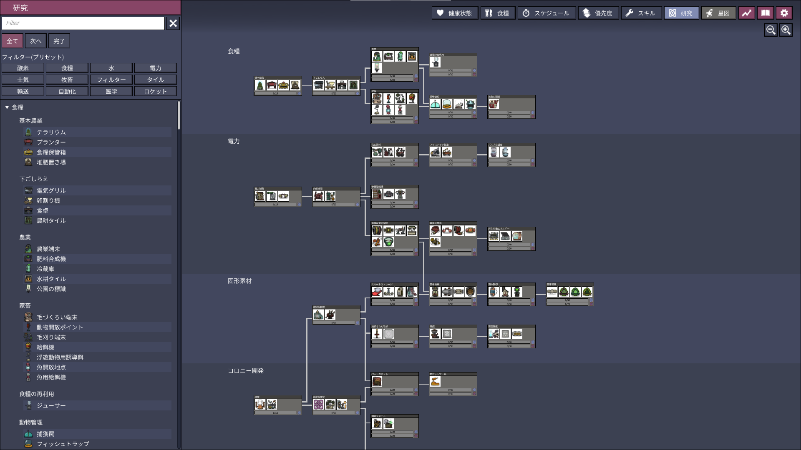Select テラリウム building in the list

[x=51, y=132]
